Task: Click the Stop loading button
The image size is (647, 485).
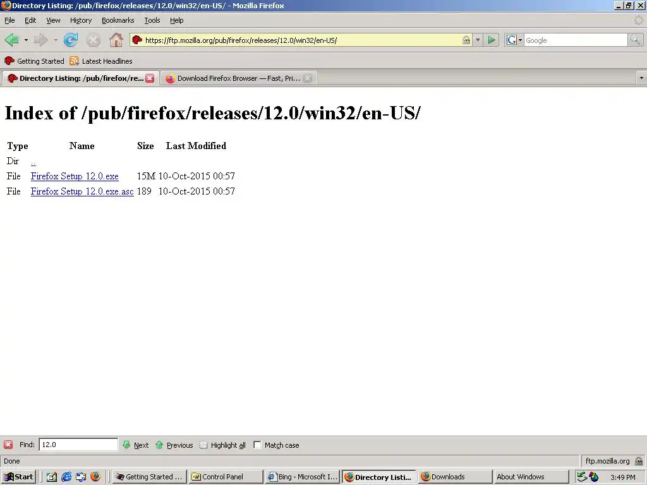Action: [94, 40]
